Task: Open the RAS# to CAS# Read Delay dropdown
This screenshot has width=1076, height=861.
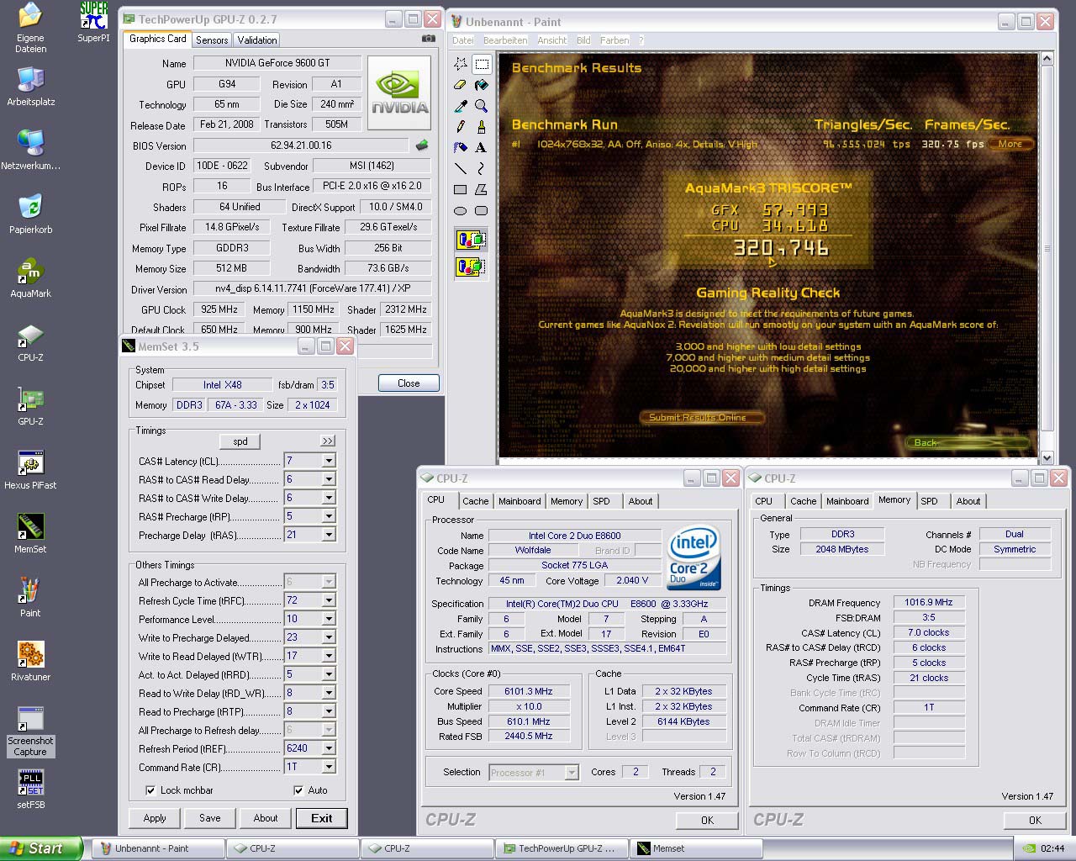Action: [329, 479]
